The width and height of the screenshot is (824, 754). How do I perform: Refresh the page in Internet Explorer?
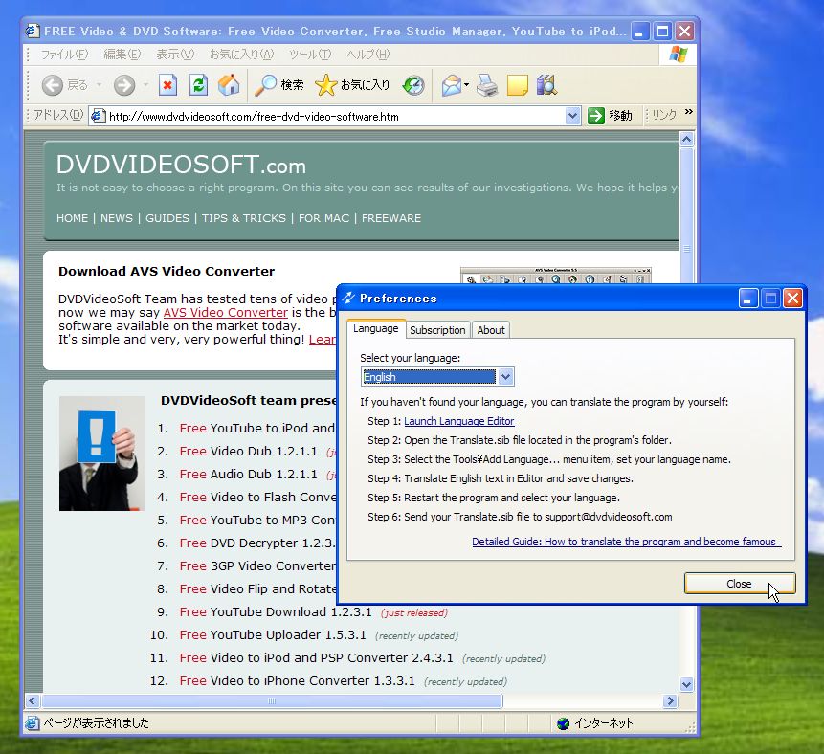pos(198,85)
